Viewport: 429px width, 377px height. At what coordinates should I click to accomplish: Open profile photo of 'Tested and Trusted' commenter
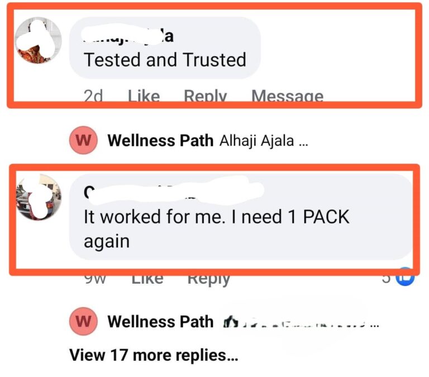tap(39, 40)
